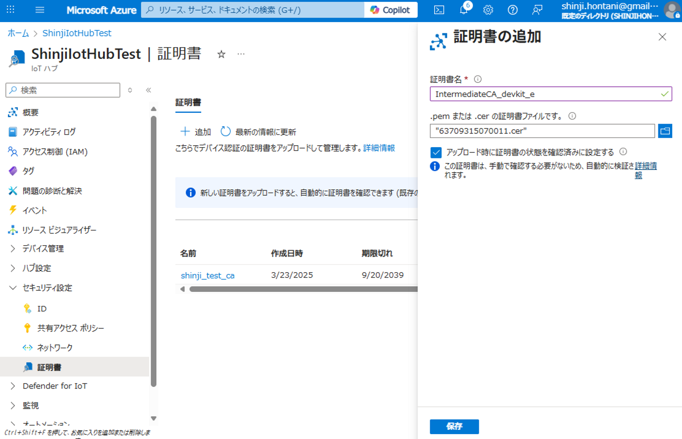Image resolution: width=682 pixels, height=439 pixels.
Task: Open the shinji_test_ca certificate link
Action: point(208,275)
